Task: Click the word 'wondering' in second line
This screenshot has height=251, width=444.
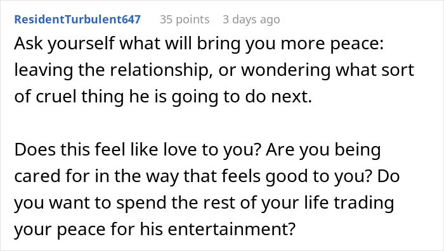Action: click(x=285, y=71)
